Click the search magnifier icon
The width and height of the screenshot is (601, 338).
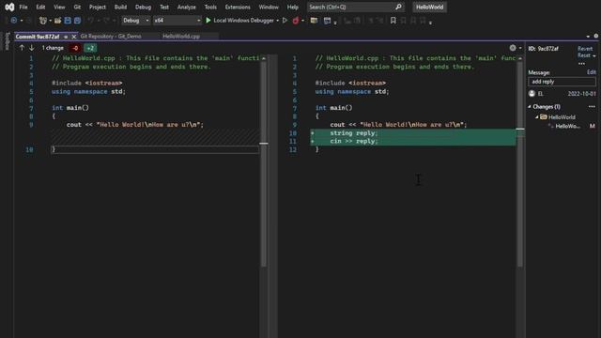pyautogui.click(x=398, y=7)
